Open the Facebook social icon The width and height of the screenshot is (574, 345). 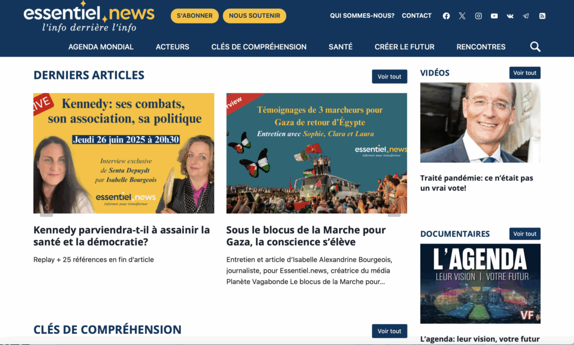446,16
